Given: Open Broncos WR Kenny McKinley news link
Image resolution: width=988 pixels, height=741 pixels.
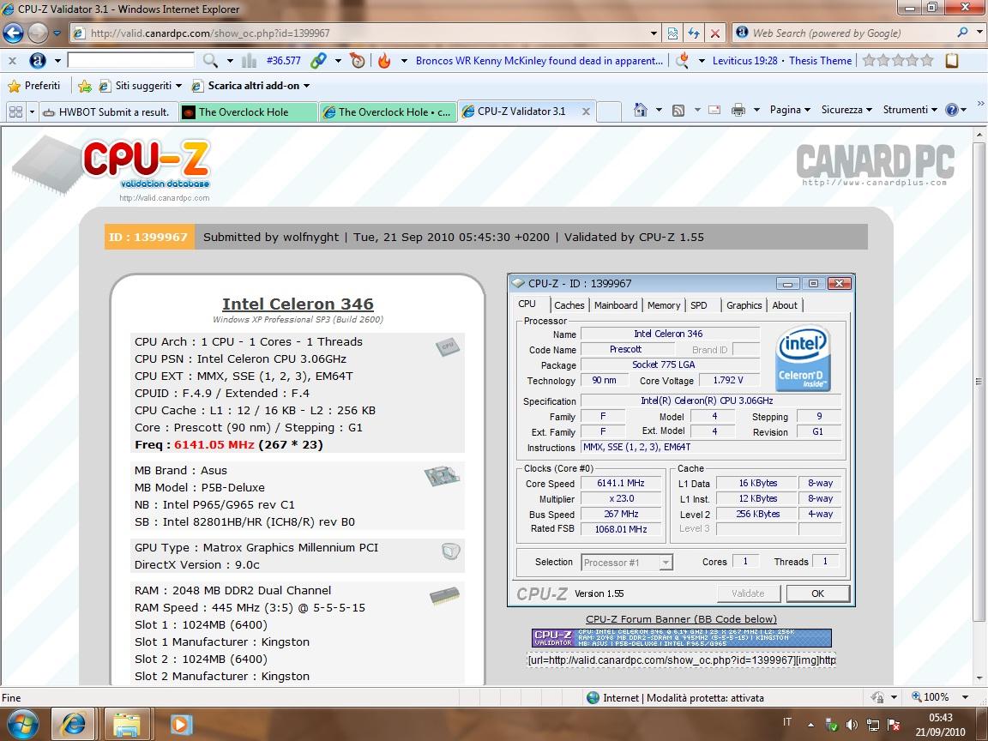Looking at the screenshot, I should click(x=539, y=61).
